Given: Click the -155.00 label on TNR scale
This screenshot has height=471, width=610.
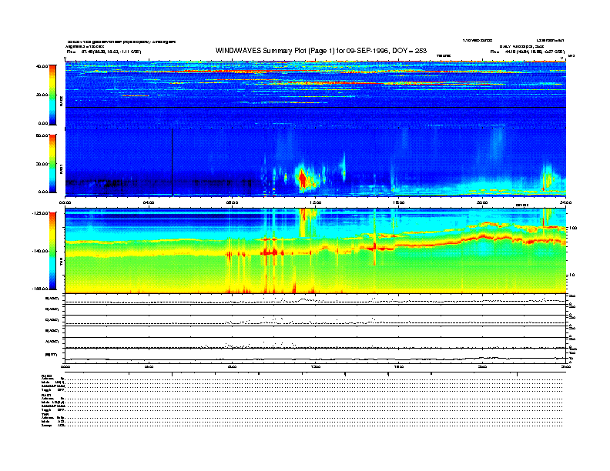Looking at the screenshot, I should tap(40, 289).
